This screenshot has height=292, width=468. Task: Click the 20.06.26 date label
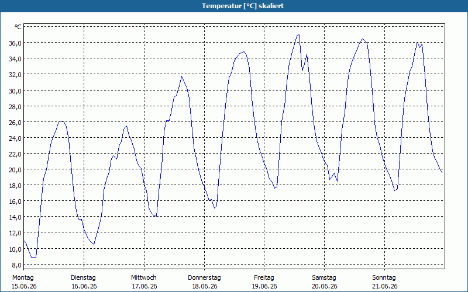(325, 286)
